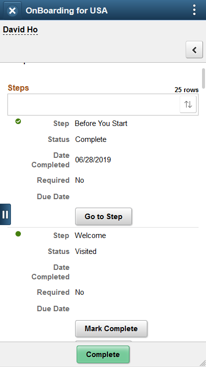Click the vertical scrollbar thumb
The image size is (206, 367).
[204, 78]
